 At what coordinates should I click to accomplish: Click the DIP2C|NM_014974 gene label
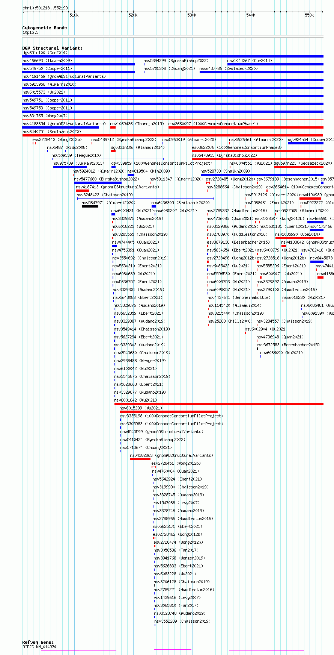(39, 647)
